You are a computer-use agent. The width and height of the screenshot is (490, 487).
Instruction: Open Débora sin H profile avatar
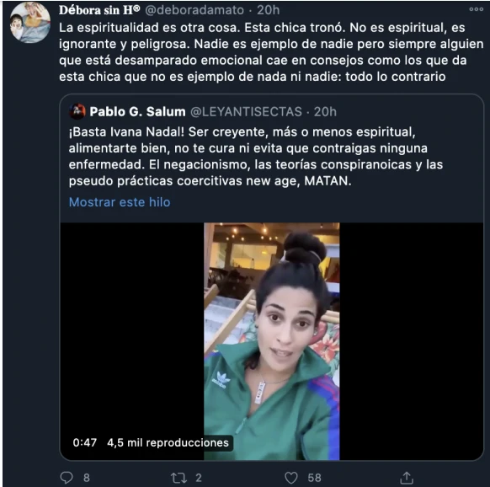30,23
